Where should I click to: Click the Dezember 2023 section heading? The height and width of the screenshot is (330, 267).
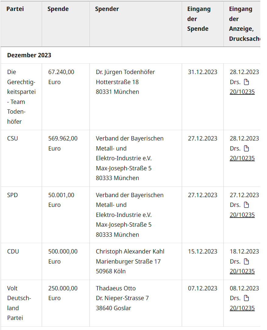[29, 55]
